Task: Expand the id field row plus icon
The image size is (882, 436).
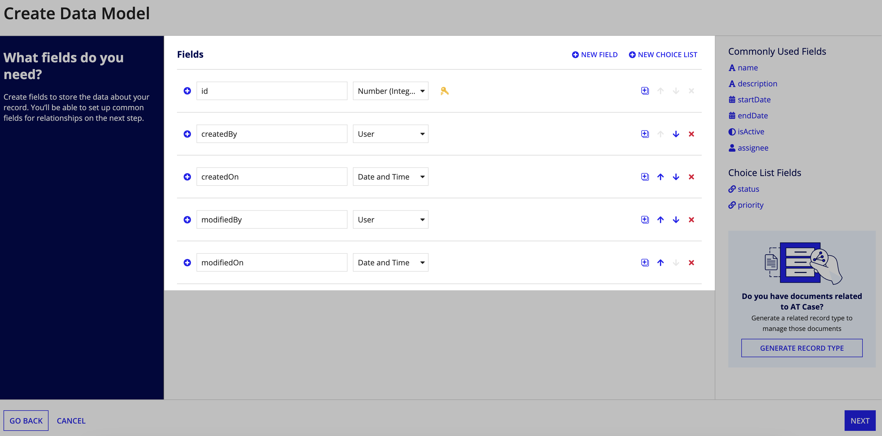Action: pyautogui.click(x=187, y=91)
